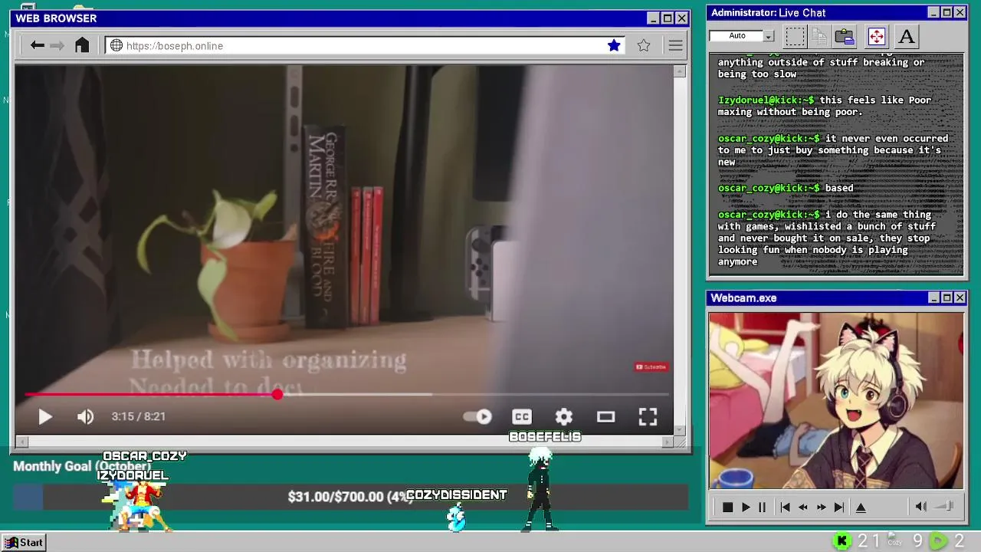This screenshot has height=552, width=981.
Task: Click the browser horizontal scrollbar left arrow
Action: pos(21,442)
